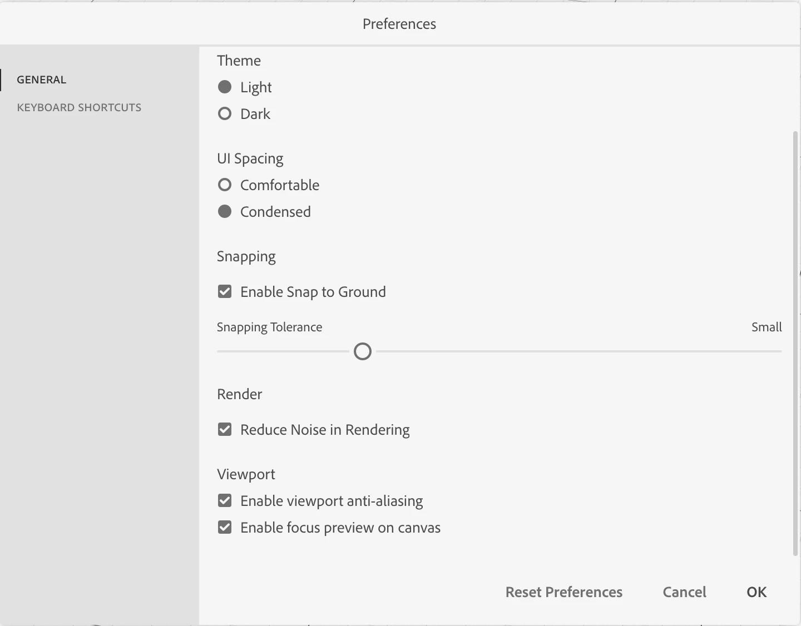Click slider track right of the handle

(x=578, y=351)
